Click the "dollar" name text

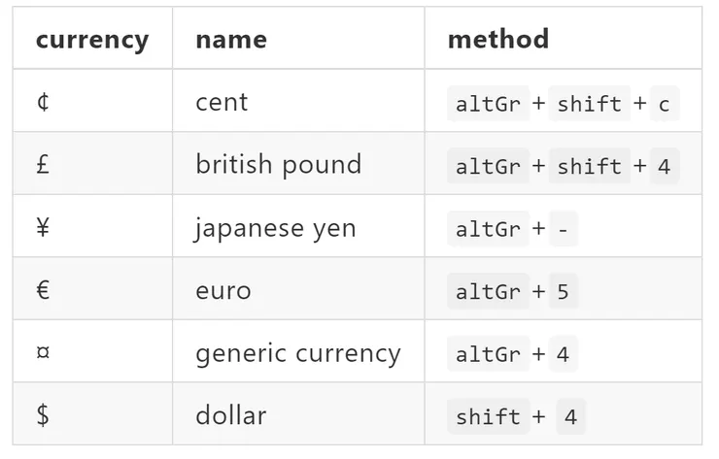(x=230, y=416)
